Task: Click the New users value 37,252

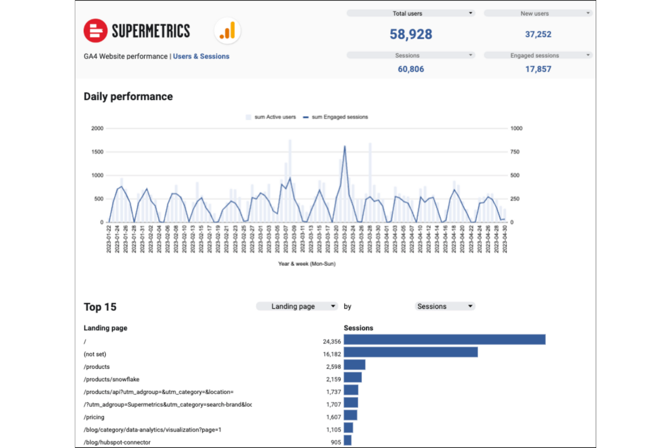Action: (x=538, y=34)
